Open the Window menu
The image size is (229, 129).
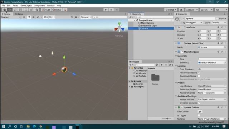point(51,6)
